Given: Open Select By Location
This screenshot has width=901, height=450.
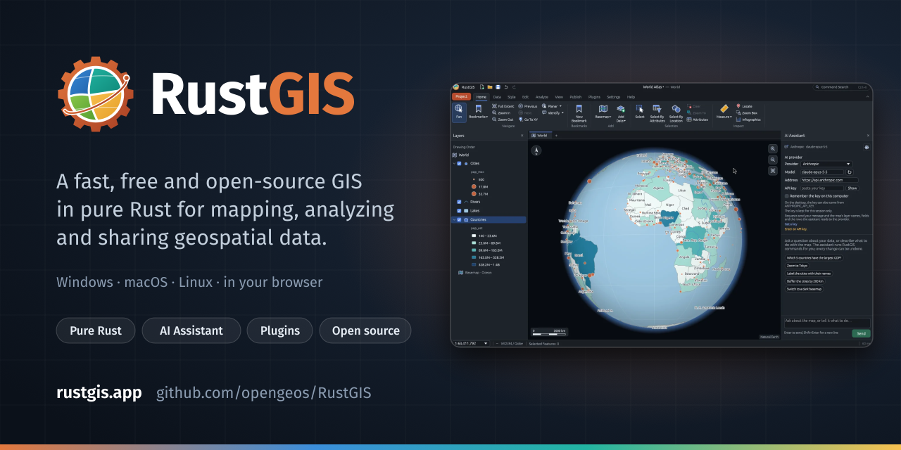Looking at the screenshot, I should pos(676,112).
